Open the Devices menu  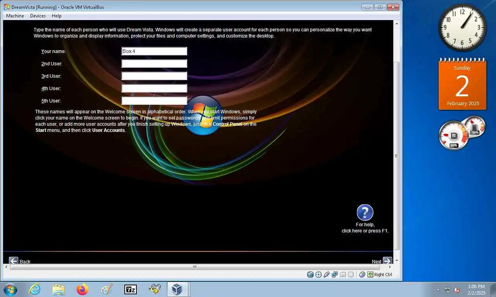pyautogui.click(x=38, y=16)
